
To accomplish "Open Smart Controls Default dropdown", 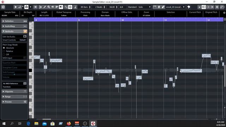I will click(x=23, y=40).
